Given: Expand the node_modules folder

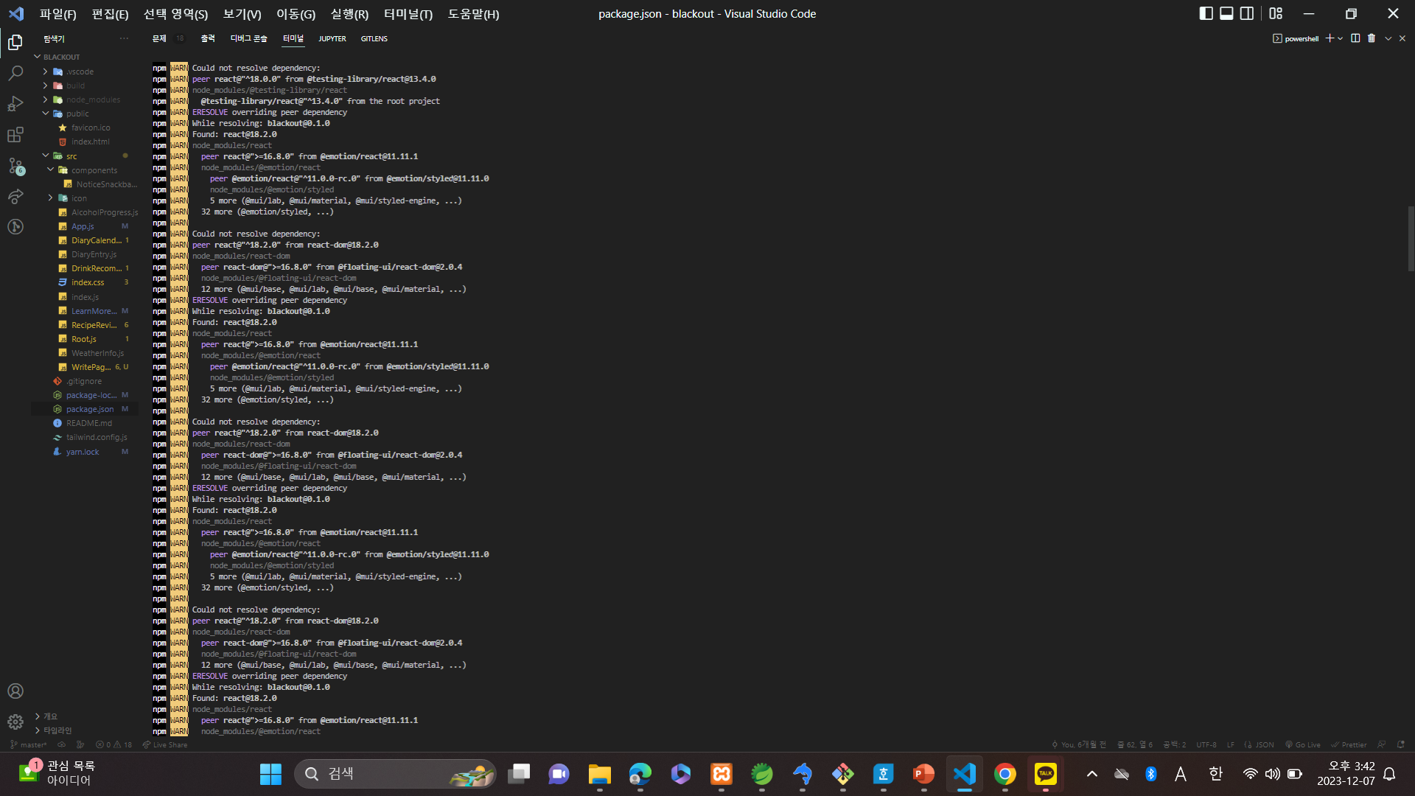Looking at the screenshot, I should pos(92,99).
